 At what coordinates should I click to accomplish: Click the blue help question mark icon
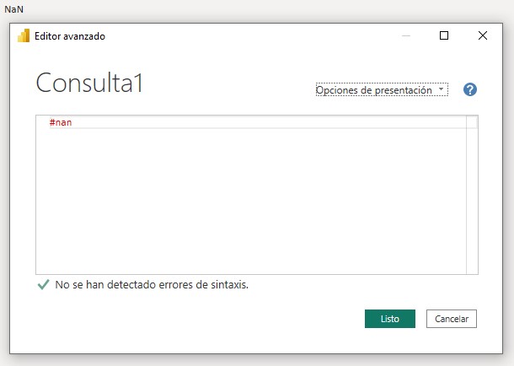click(x=469, y=89)
